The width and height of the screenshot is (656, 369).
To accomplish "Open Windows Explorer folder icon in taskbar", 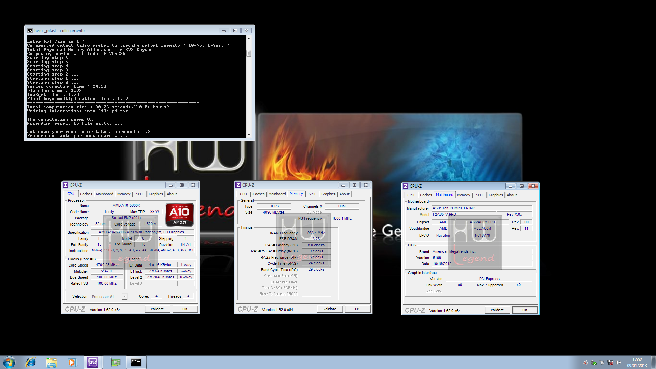I will point(52,362).
